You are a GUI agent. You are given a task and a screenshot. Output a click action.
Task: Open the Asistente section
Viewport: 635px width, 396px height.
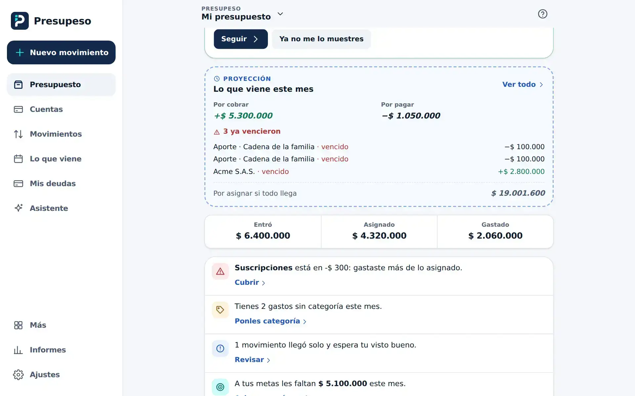[x=61, y=208]
